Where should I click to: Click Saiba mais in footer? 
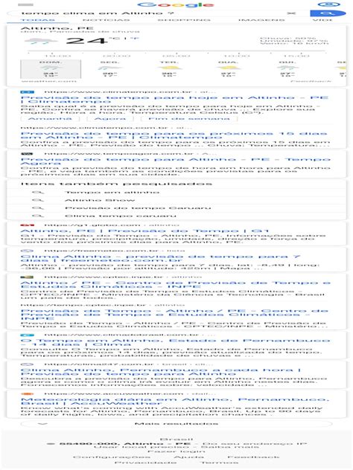click(229, 447)
